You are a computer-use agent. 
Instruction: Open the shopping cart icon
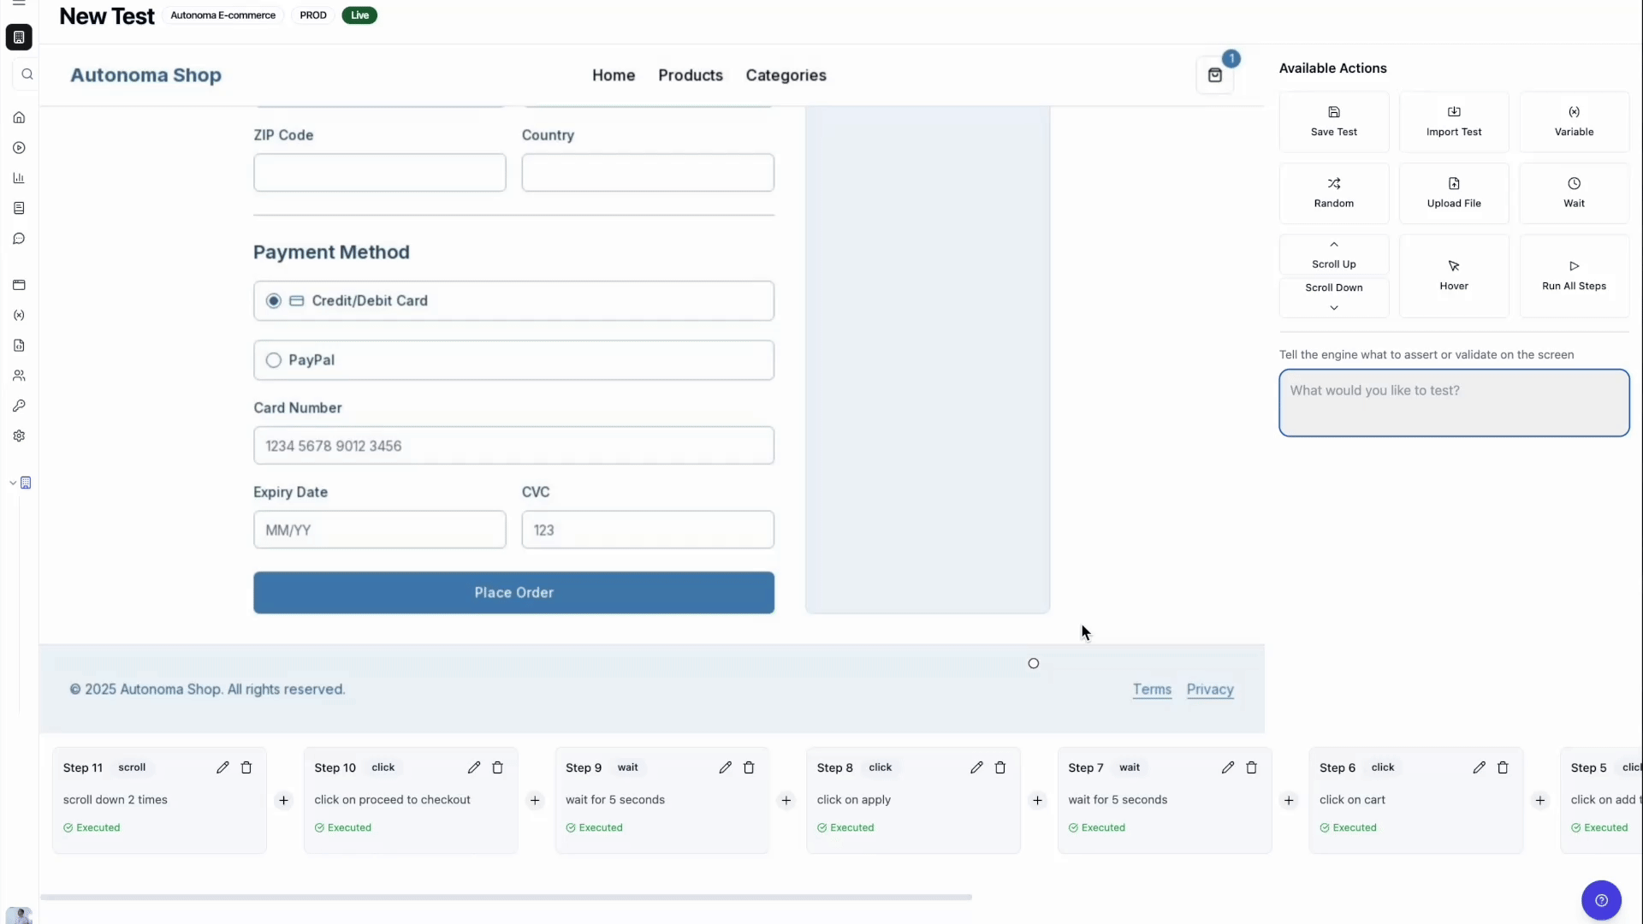coord(1214,75)
